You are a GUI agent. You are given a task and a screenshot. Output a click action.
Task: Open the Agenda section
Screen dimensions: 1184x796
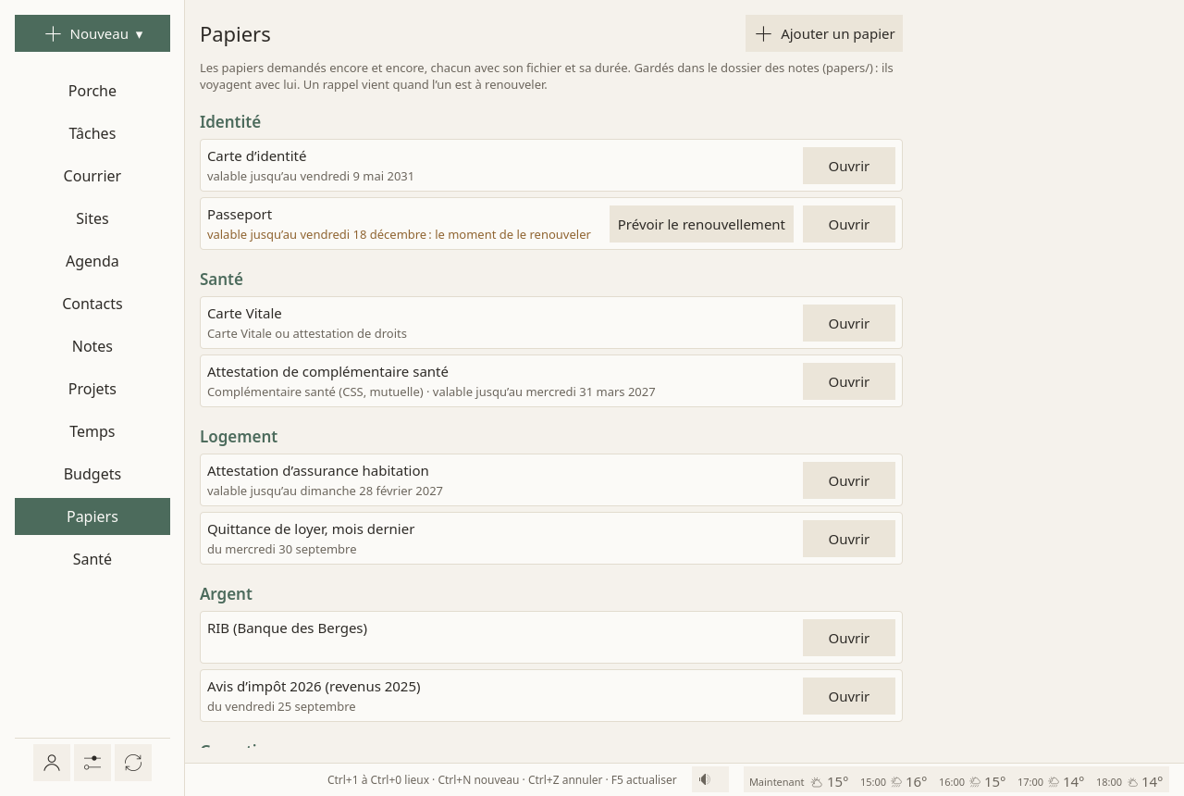coord(92,261)
